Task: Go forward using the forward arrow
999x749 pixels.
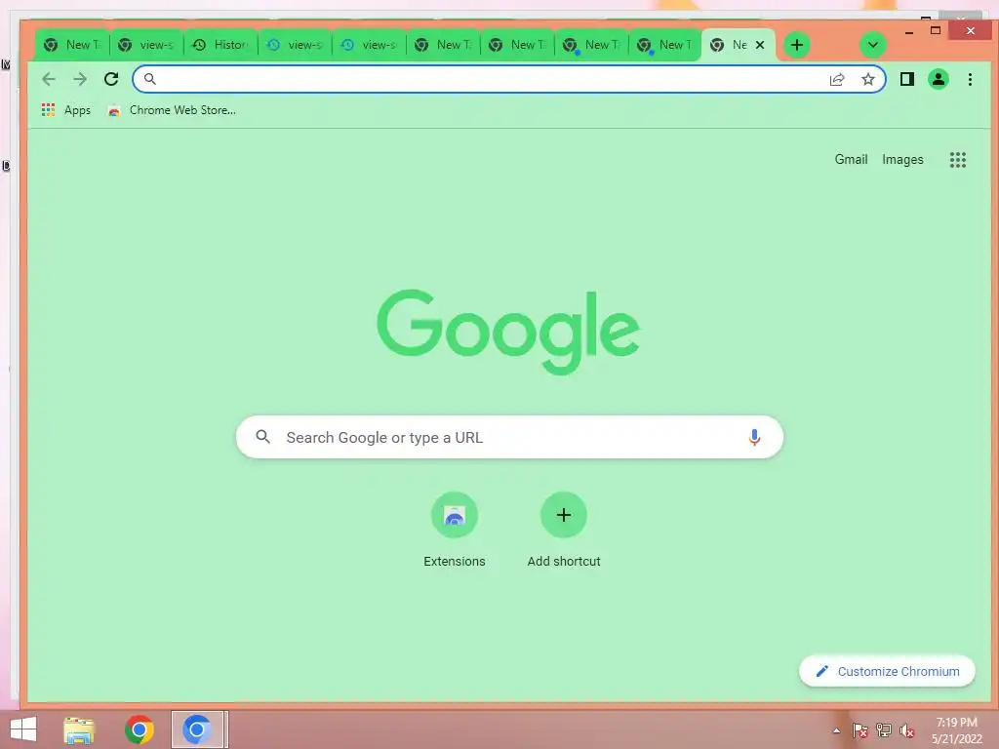Action: tap(80, 79)
